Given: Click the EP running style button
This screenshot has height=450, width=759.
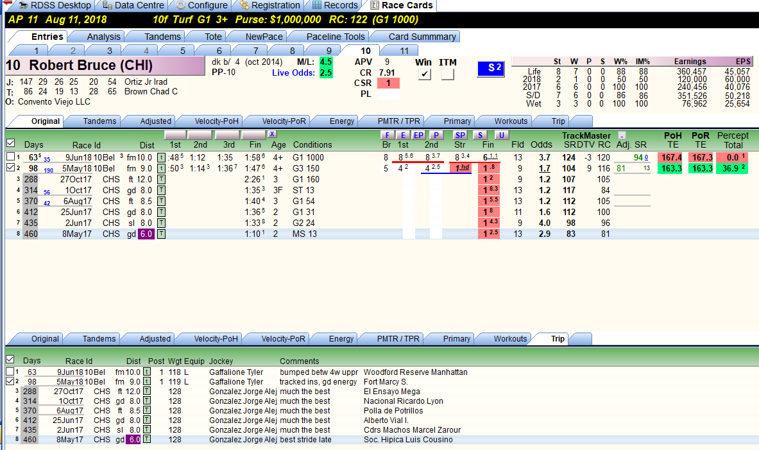Looking at the screenshot, I should pos(418,135).
